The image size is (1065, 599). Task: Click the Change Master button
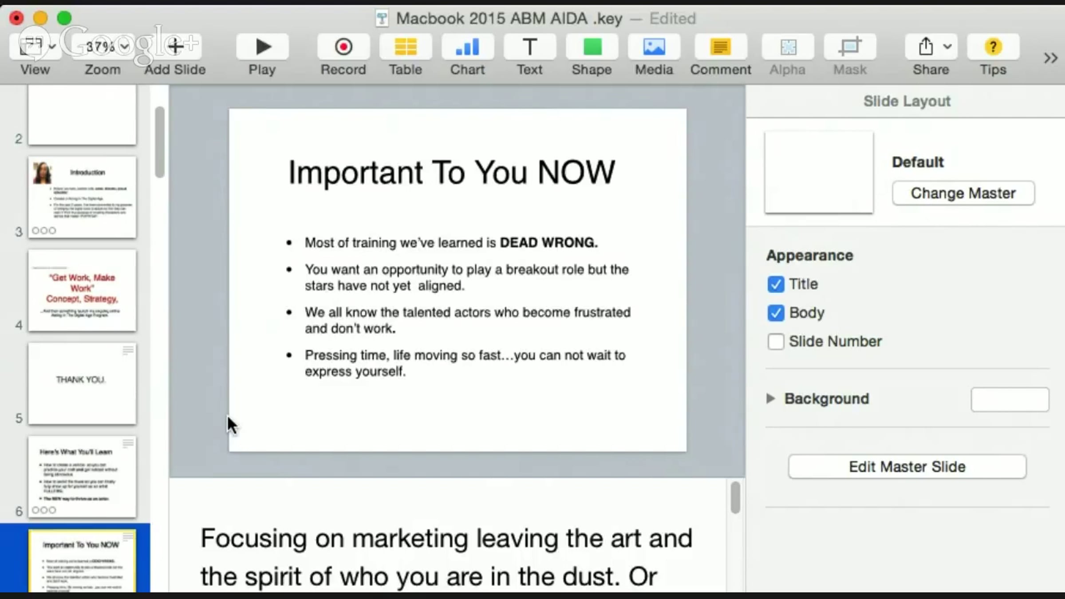coord(963,193)
